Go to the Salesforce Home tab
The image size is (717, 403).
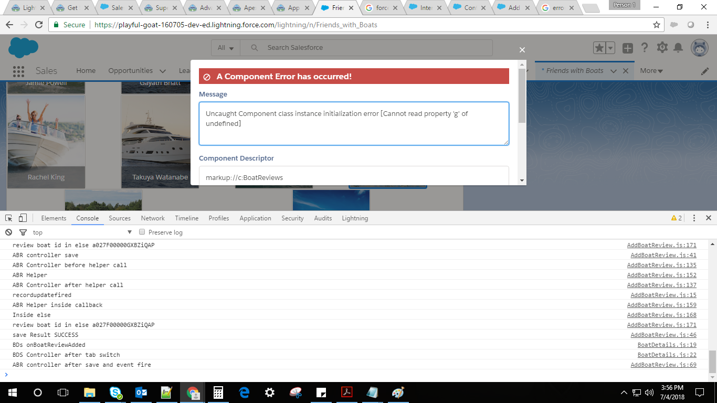pos(86,71)
